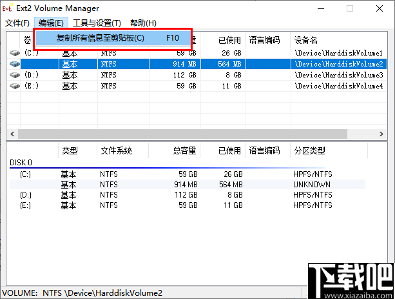395x299 pixels.
Task: Click the 语言编码 column header in the lower pane
Action: 268,150
